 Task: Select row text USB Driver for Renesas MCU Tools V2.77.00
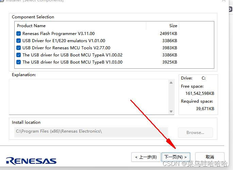(x=66, y=48)
